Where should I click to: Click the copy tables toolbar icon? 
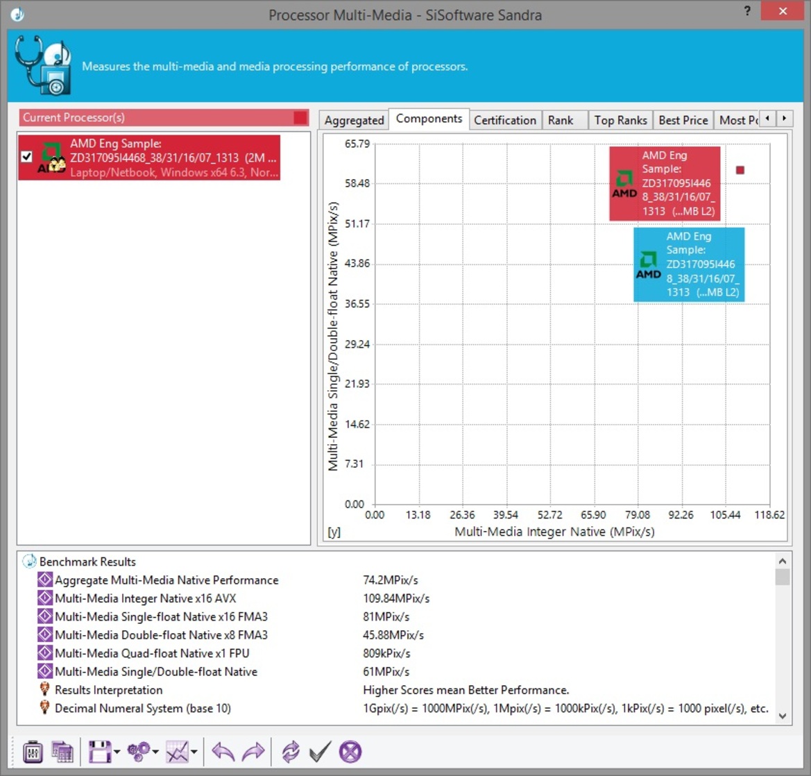pos(62,752)
